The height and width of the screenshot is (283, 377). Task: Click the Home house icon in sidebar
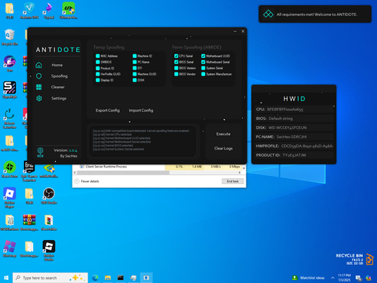click(38, 65)
